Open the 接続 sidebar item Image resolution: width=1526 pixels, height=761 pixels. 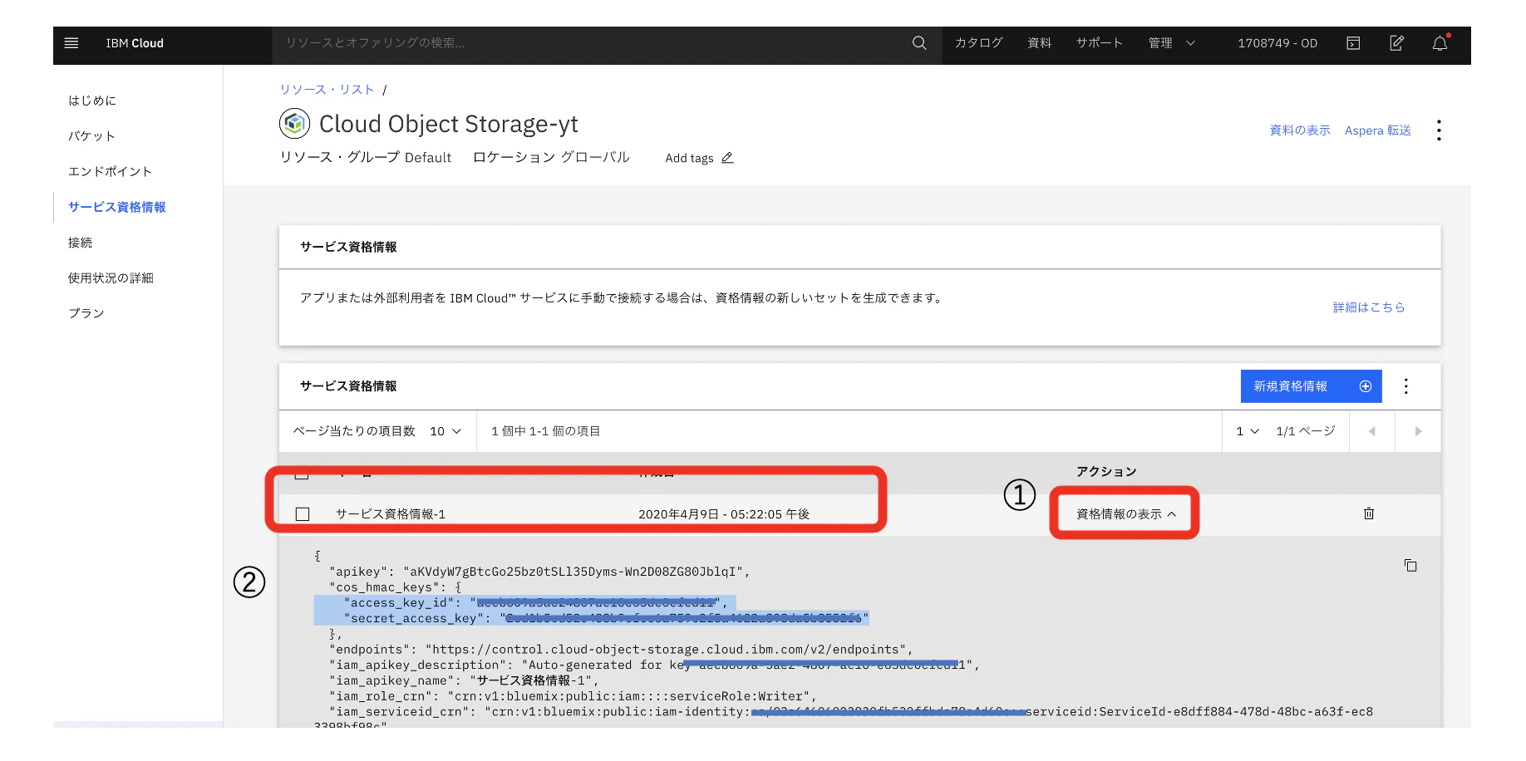(80, 243)
